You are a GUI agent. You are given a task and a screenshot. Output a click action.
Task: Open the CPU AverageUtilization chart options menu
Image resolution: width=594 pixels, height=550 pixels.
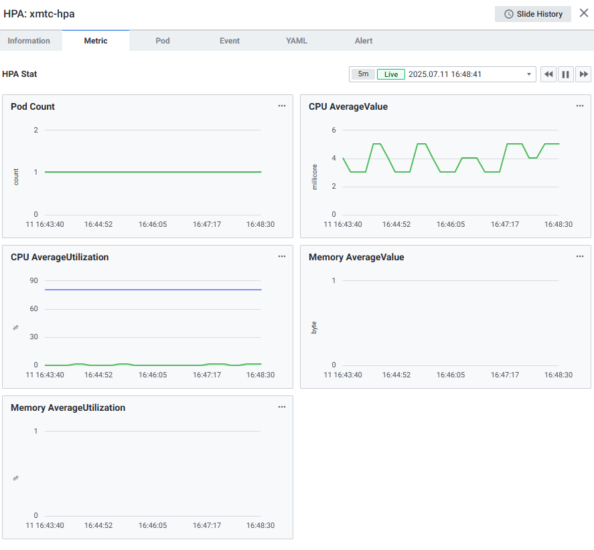click(282, 256)
